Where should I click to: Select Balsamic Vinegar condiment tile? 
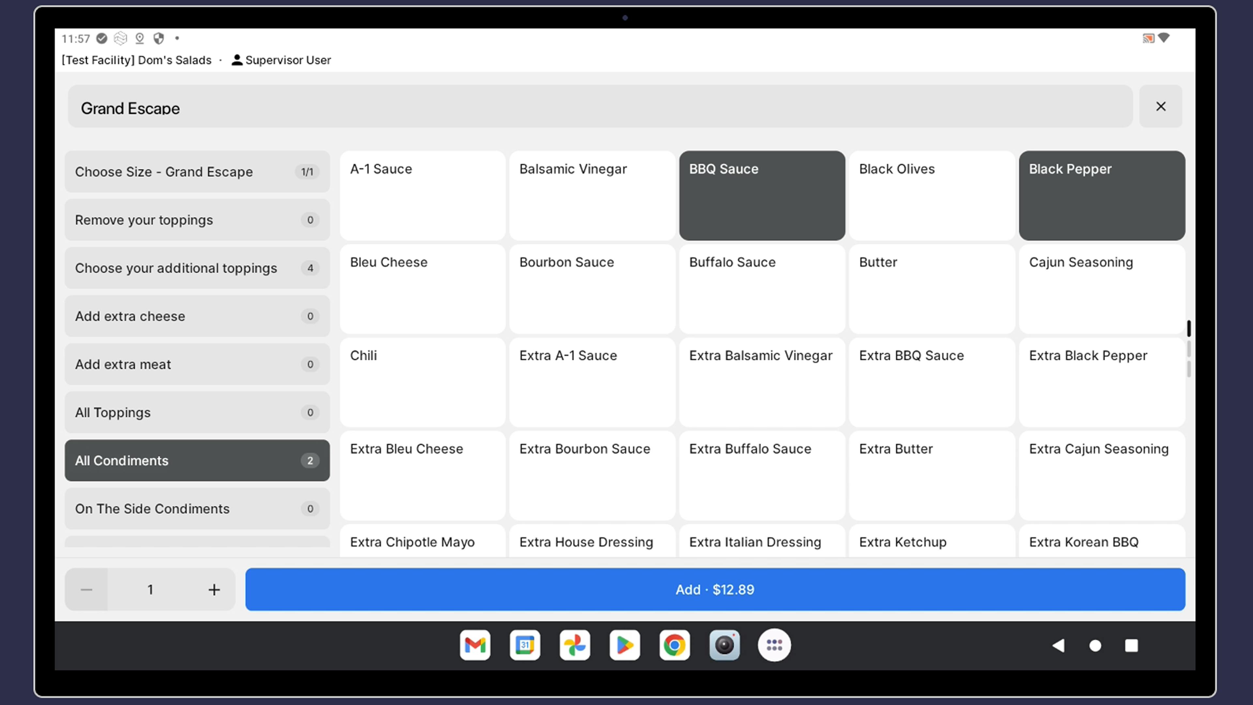[x=592, y=195]
